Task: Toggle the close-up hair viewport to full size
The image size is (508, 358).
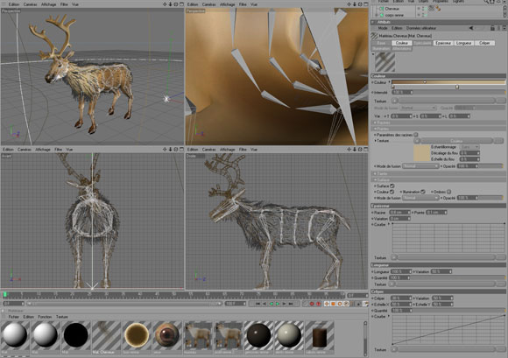Action: pos(366,4)
